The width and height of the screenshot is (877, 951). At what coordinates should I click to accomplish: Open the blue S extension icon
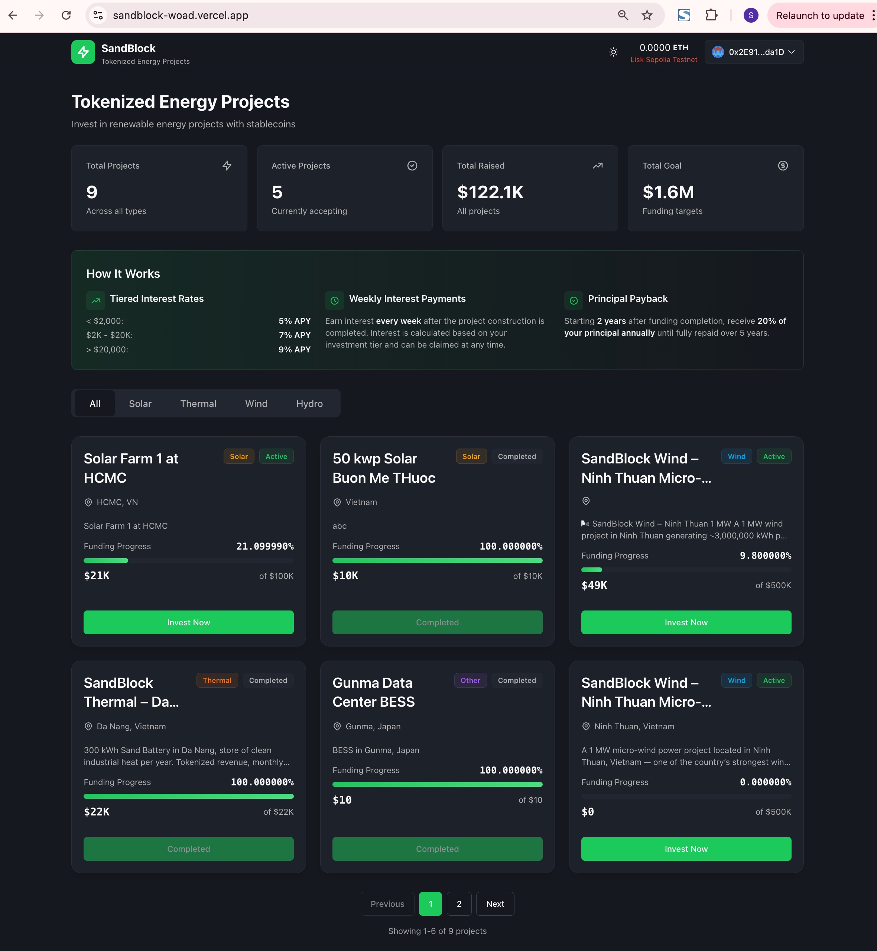(684, 15)
